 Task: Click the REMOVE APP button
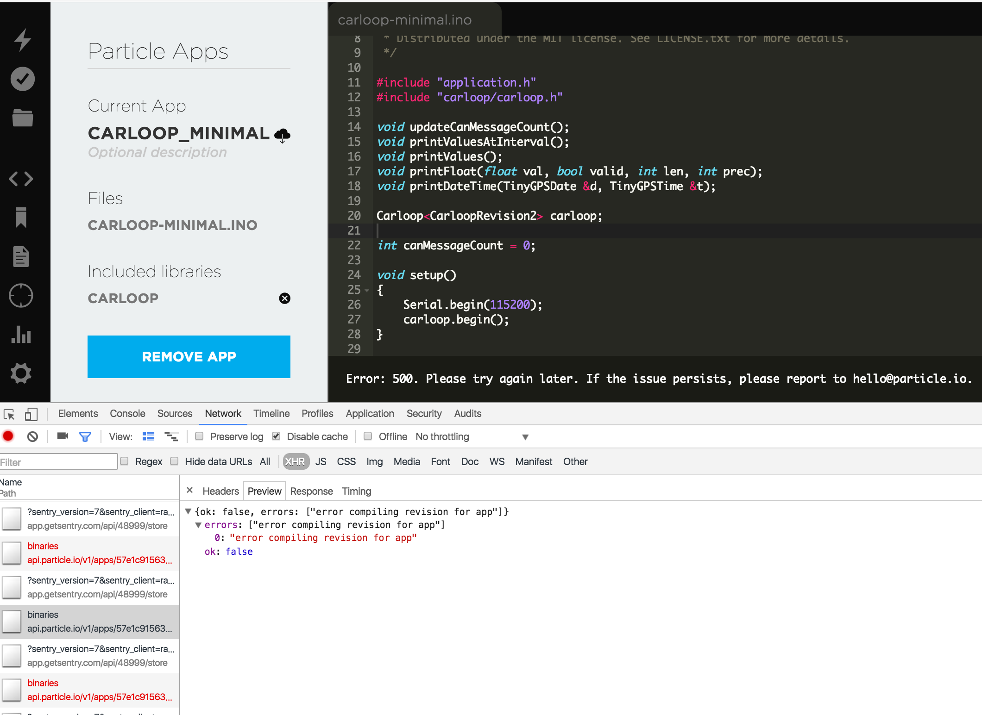(189, 357)
